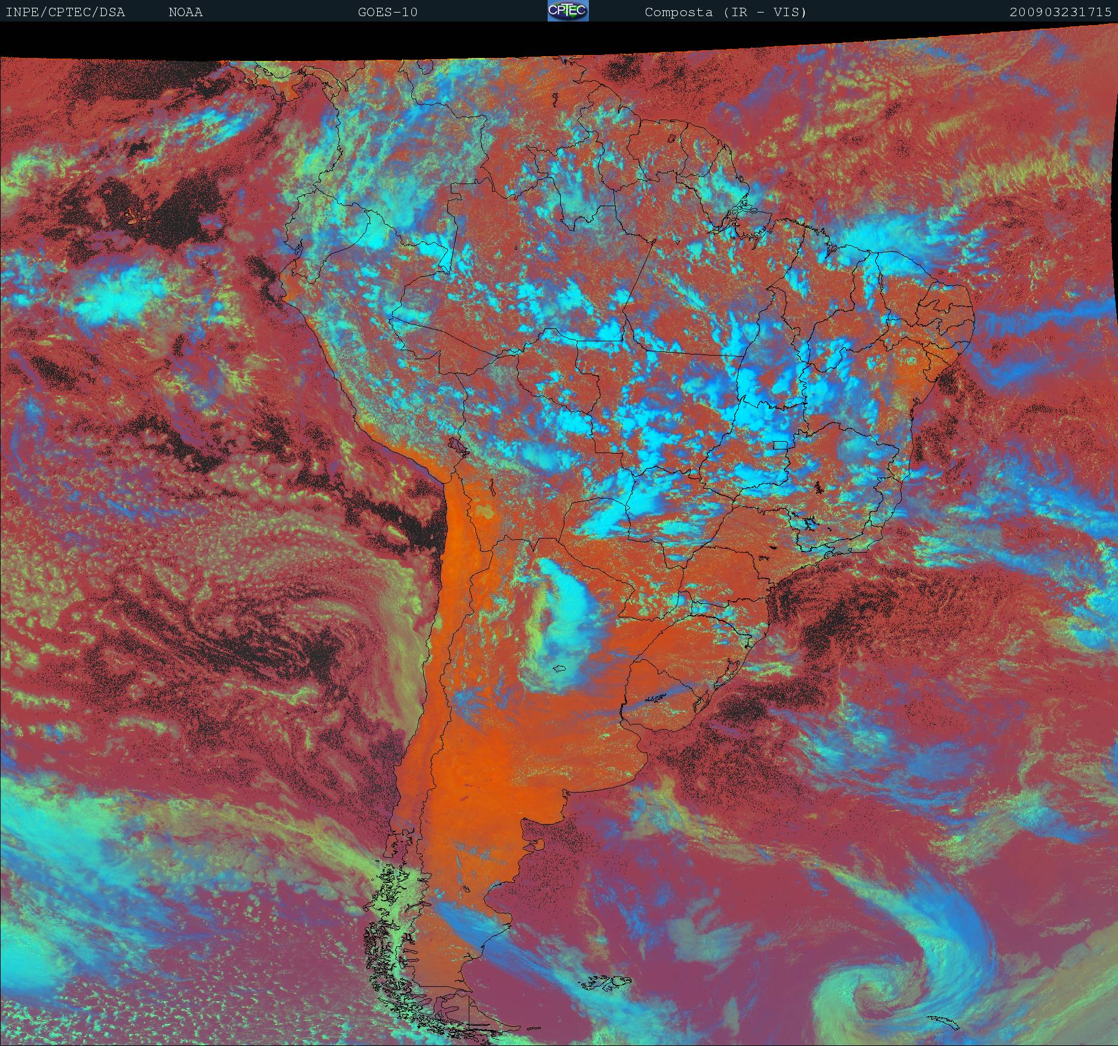1118x1046 pixels.
Task: Click the 'INPE/CPTEC/DSA' header text
Action: pos(65,12)
